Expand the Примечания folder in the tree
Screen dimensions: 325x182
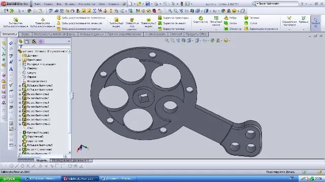pos(20,60)
